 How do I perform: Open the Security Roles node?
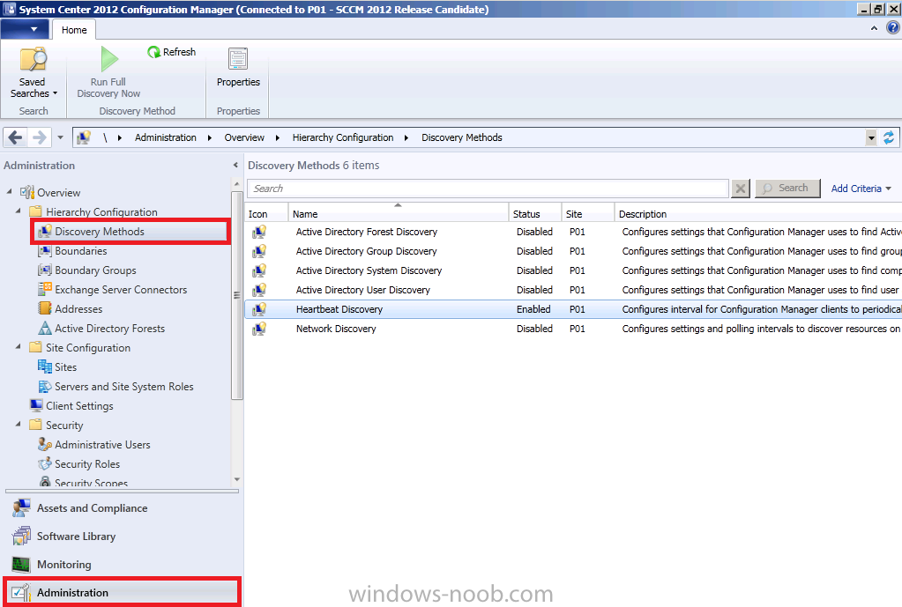click(x=87, y=464)
